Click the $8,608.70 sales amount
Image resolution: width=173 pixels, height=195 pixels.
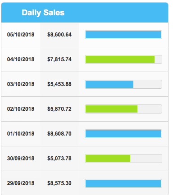point(59,134)
